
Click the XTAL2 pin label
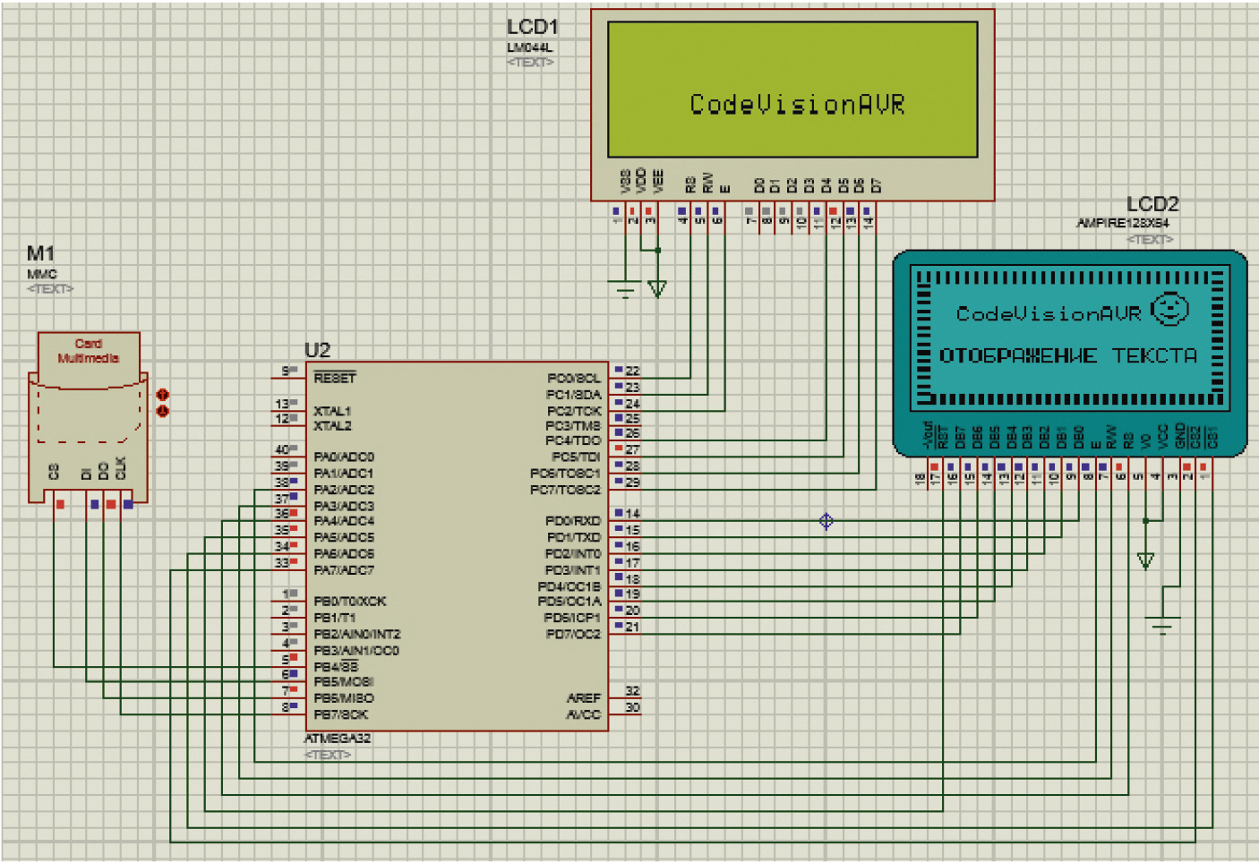(332, 426)
